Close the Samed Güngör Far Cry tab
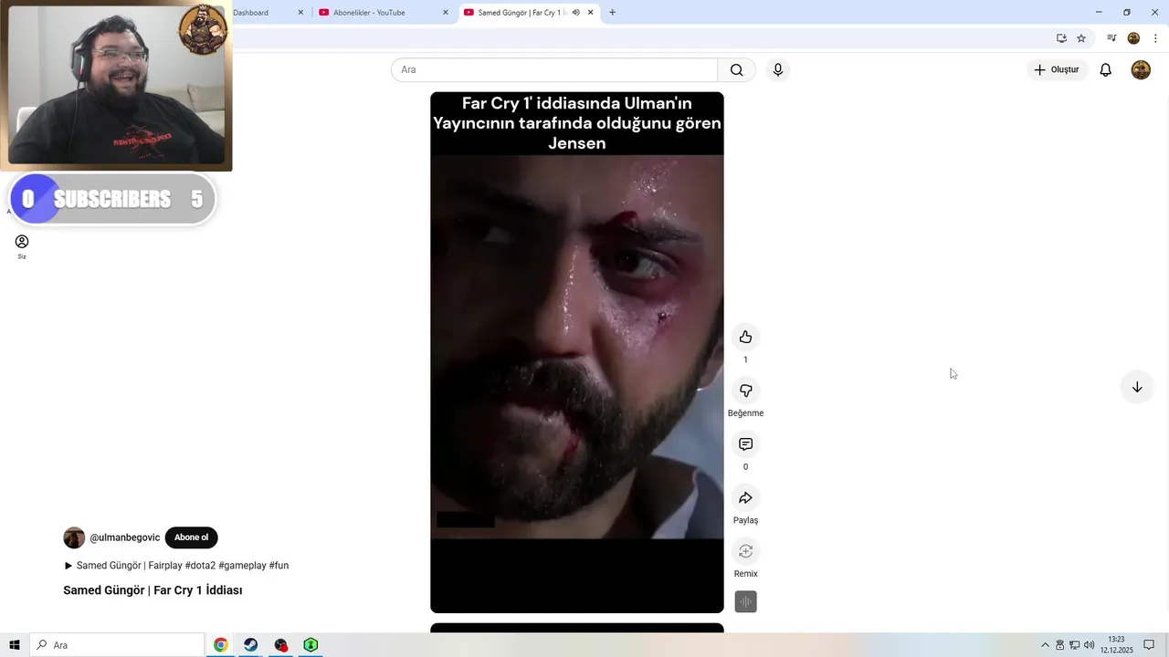Viewport: 1169px width, 657px height. [x=591, y=13]
